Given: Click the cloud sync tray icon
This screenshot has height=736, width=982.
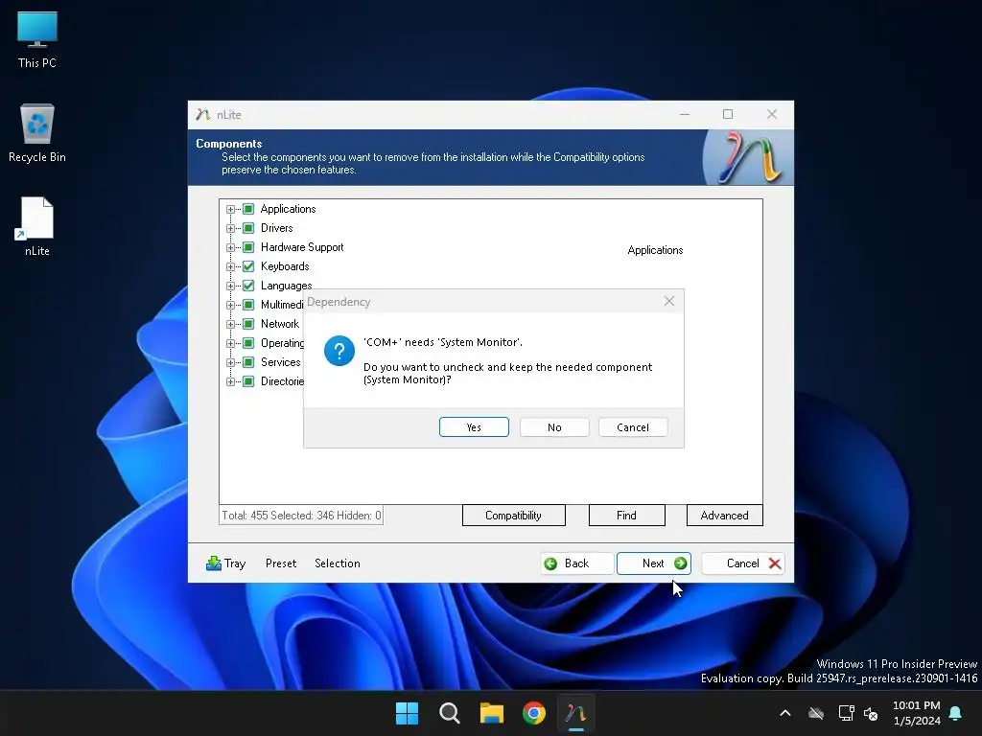Looking at the screenshot, I should click(815, 713).
